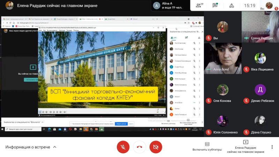Click the shared browser's back arrow
This screenshot has height=157, width=279.
tap(3, 23)
